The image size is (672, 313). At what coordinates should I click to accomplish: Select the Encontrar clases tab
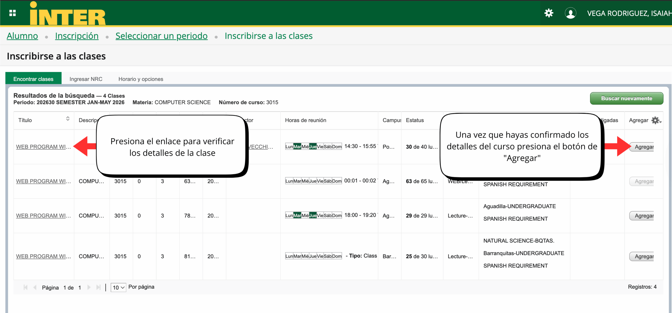coord(33,79)
